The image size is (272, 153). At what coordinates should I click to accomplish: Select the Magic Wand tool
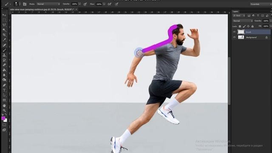[4, 30]
